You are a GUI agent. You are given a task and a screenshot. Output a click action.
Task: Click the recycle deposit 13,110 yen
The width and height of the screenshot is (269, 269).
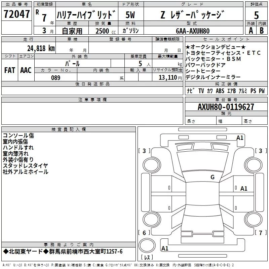[170, 78]
